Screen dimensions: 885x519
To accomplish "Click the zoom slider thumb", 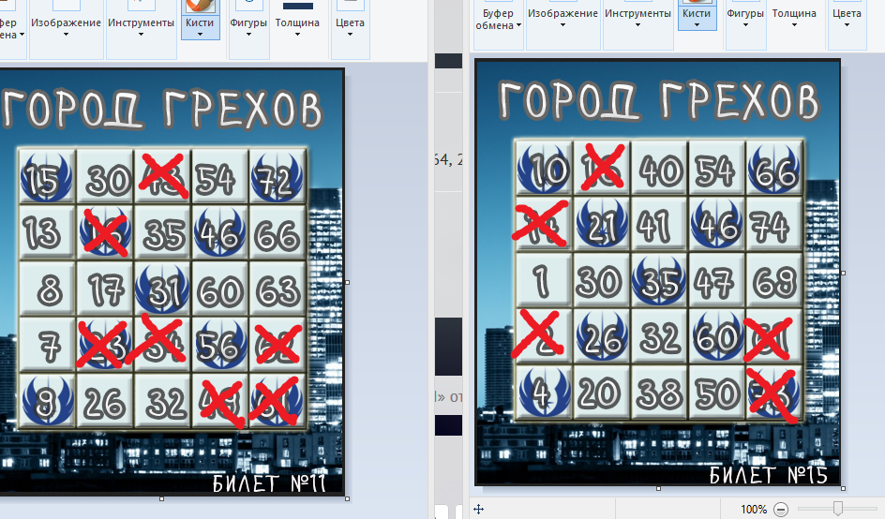I will (838, 509).
